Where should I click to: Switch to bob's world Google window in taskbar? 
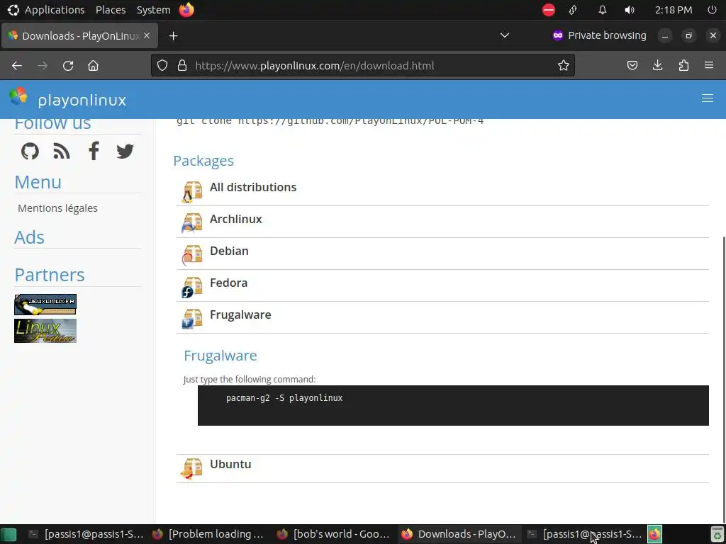pyautogui.click(x=335, y=534)
